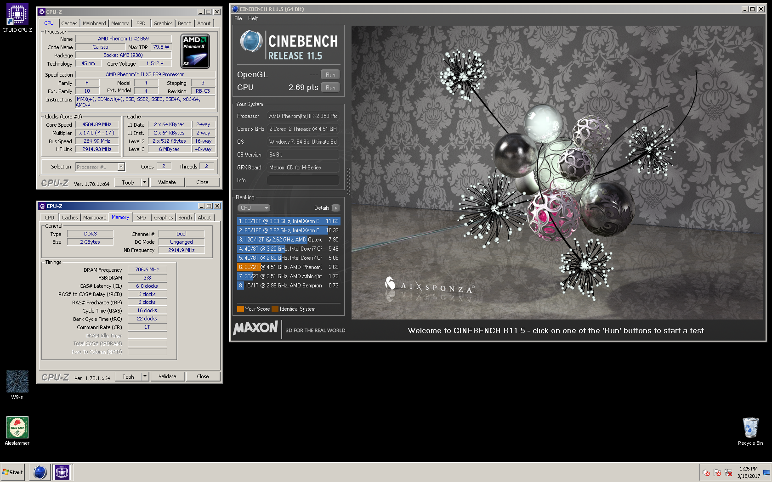Click the Cinebench taskbar icon
The height and width of the screenshot is (482, 772).
pyautogui.click(x=40, y=472)
